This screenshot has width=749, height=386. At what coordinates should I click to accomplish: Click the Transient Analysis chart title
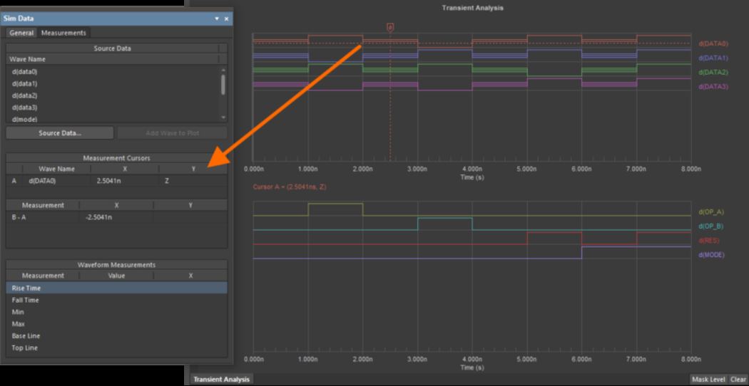tap(472, 8)
